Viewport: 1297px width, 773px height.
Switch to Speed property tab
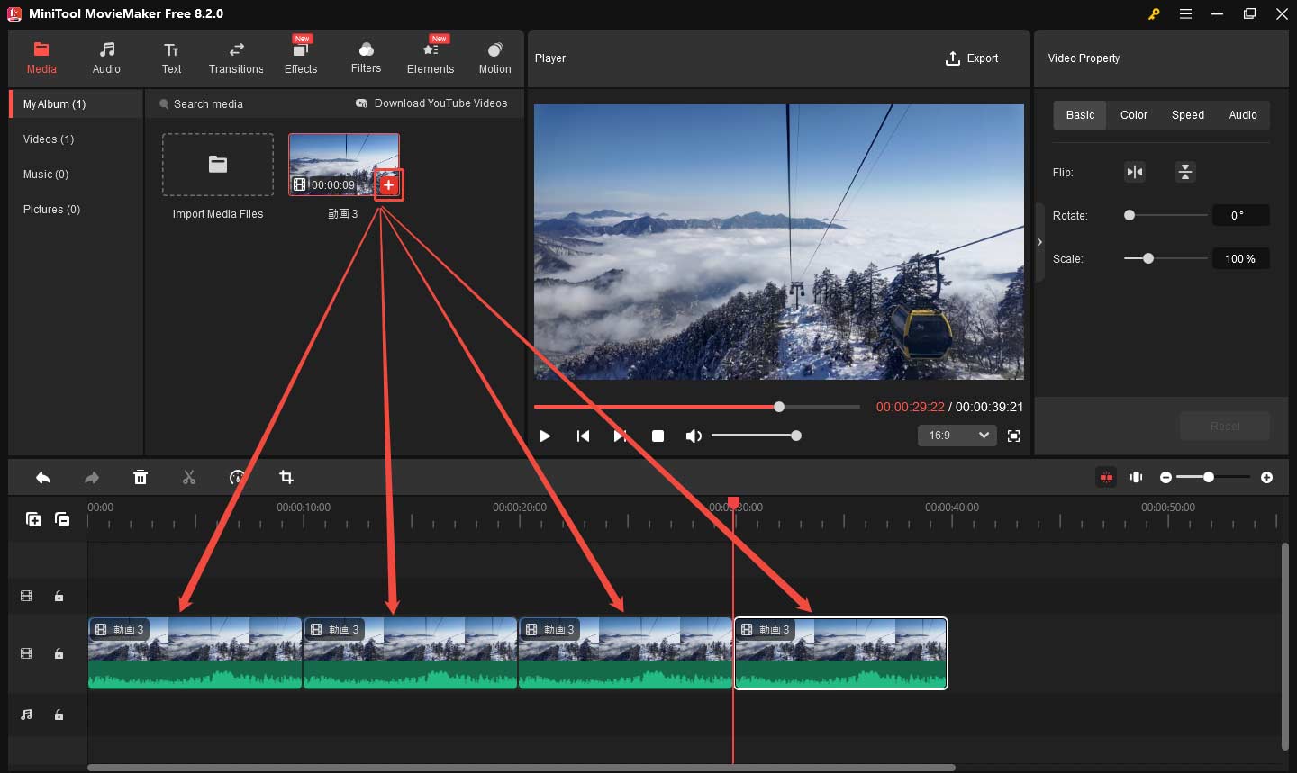point(1188,115)
